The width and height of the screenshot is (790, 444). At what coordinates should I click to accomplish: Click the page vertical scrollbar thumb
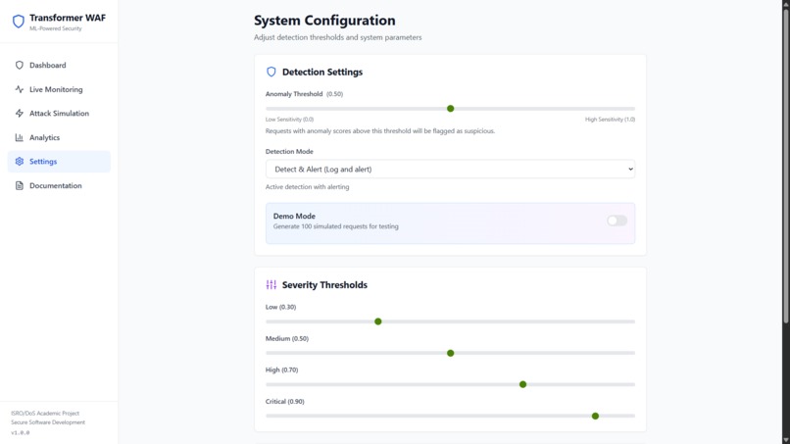(785, 165)
